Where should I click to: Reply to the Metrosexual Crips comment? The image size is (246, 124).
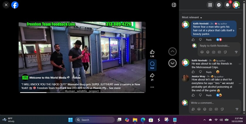point(209,72)
